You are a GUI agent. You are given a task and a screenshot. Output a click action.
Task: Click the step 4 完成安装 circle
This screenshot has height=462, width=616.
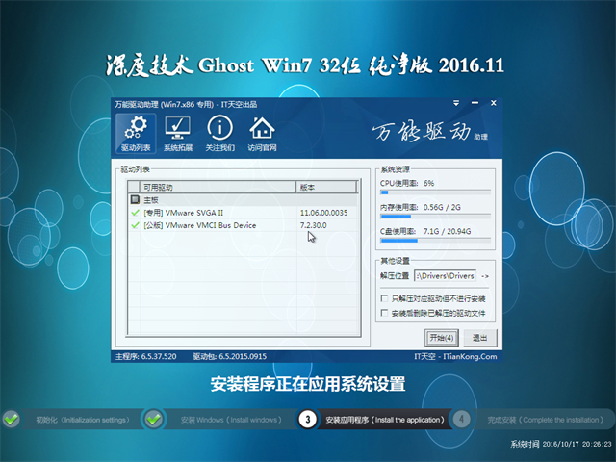pos(462,419)
